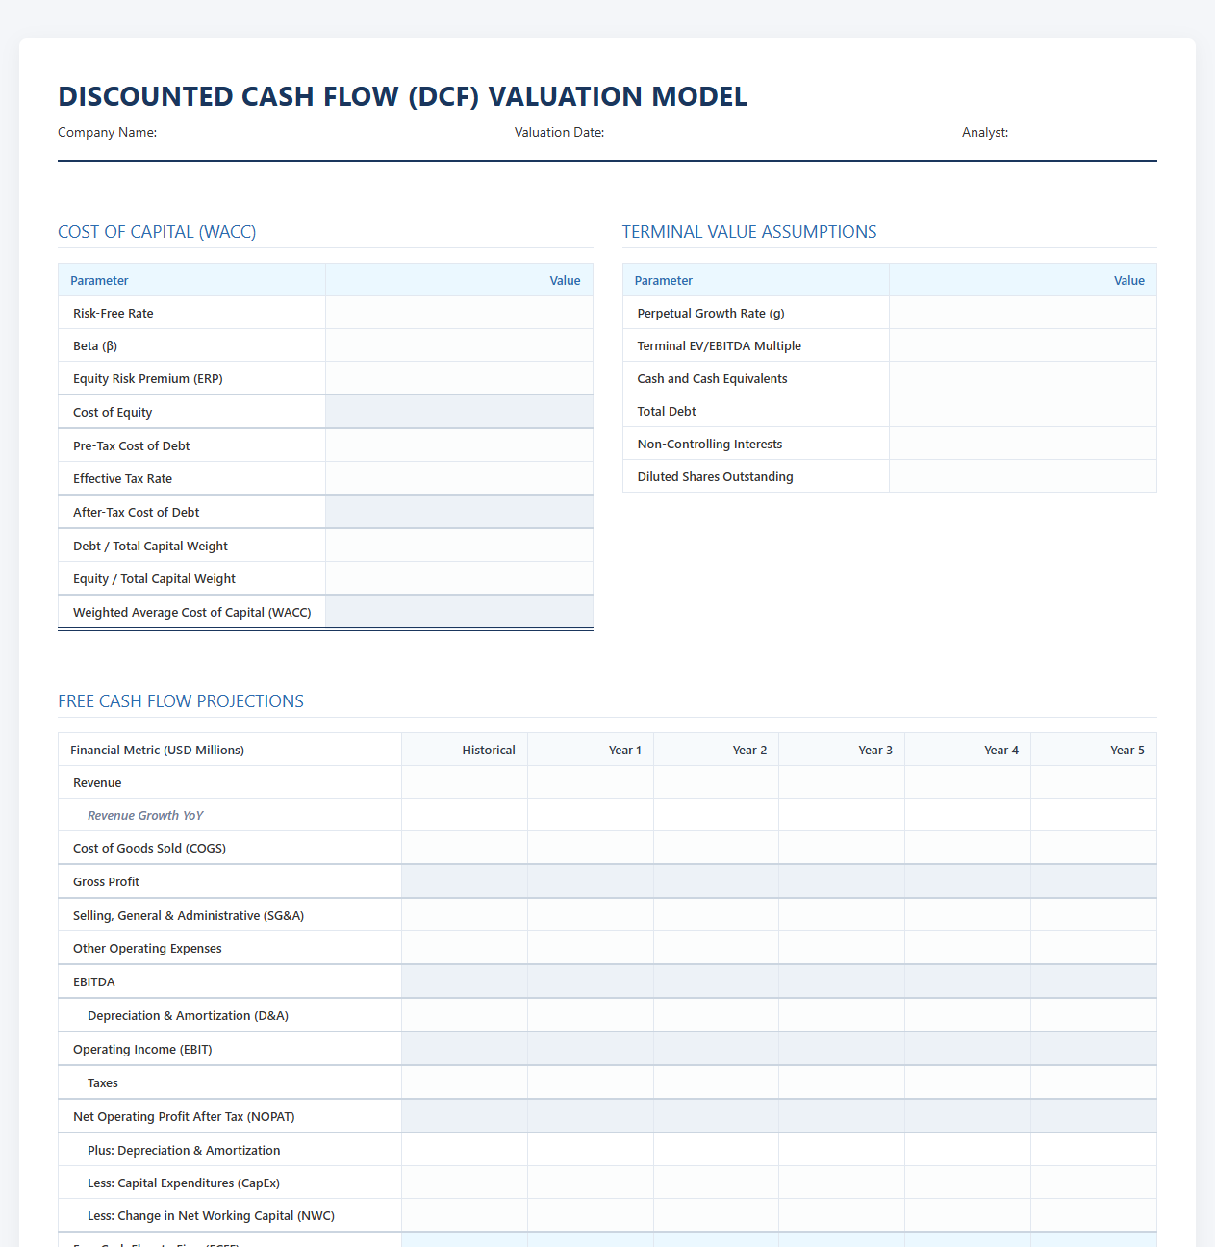This screenshot has width=1215, height=1247.
Task: Select the Equity / Total Capital Weight value cell
Action: (459, 578)
